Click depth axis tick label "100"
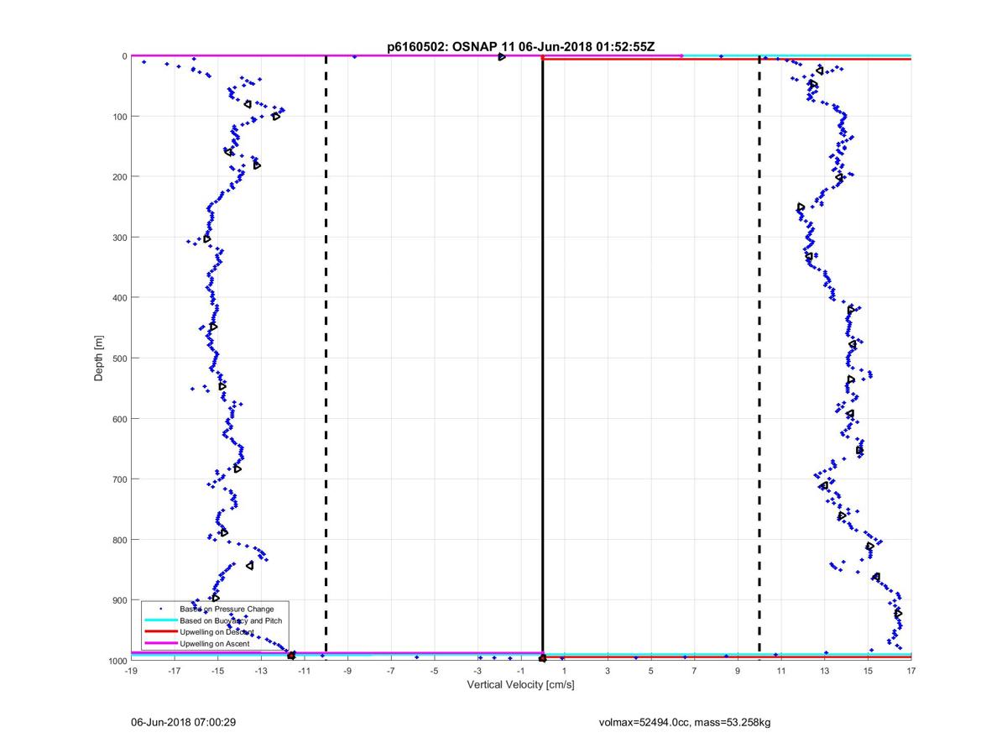This screenshot has height=743, width=1007. (119, 117)
